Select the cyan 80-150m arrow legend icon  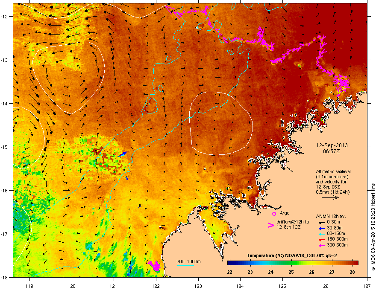click(321, 234)
